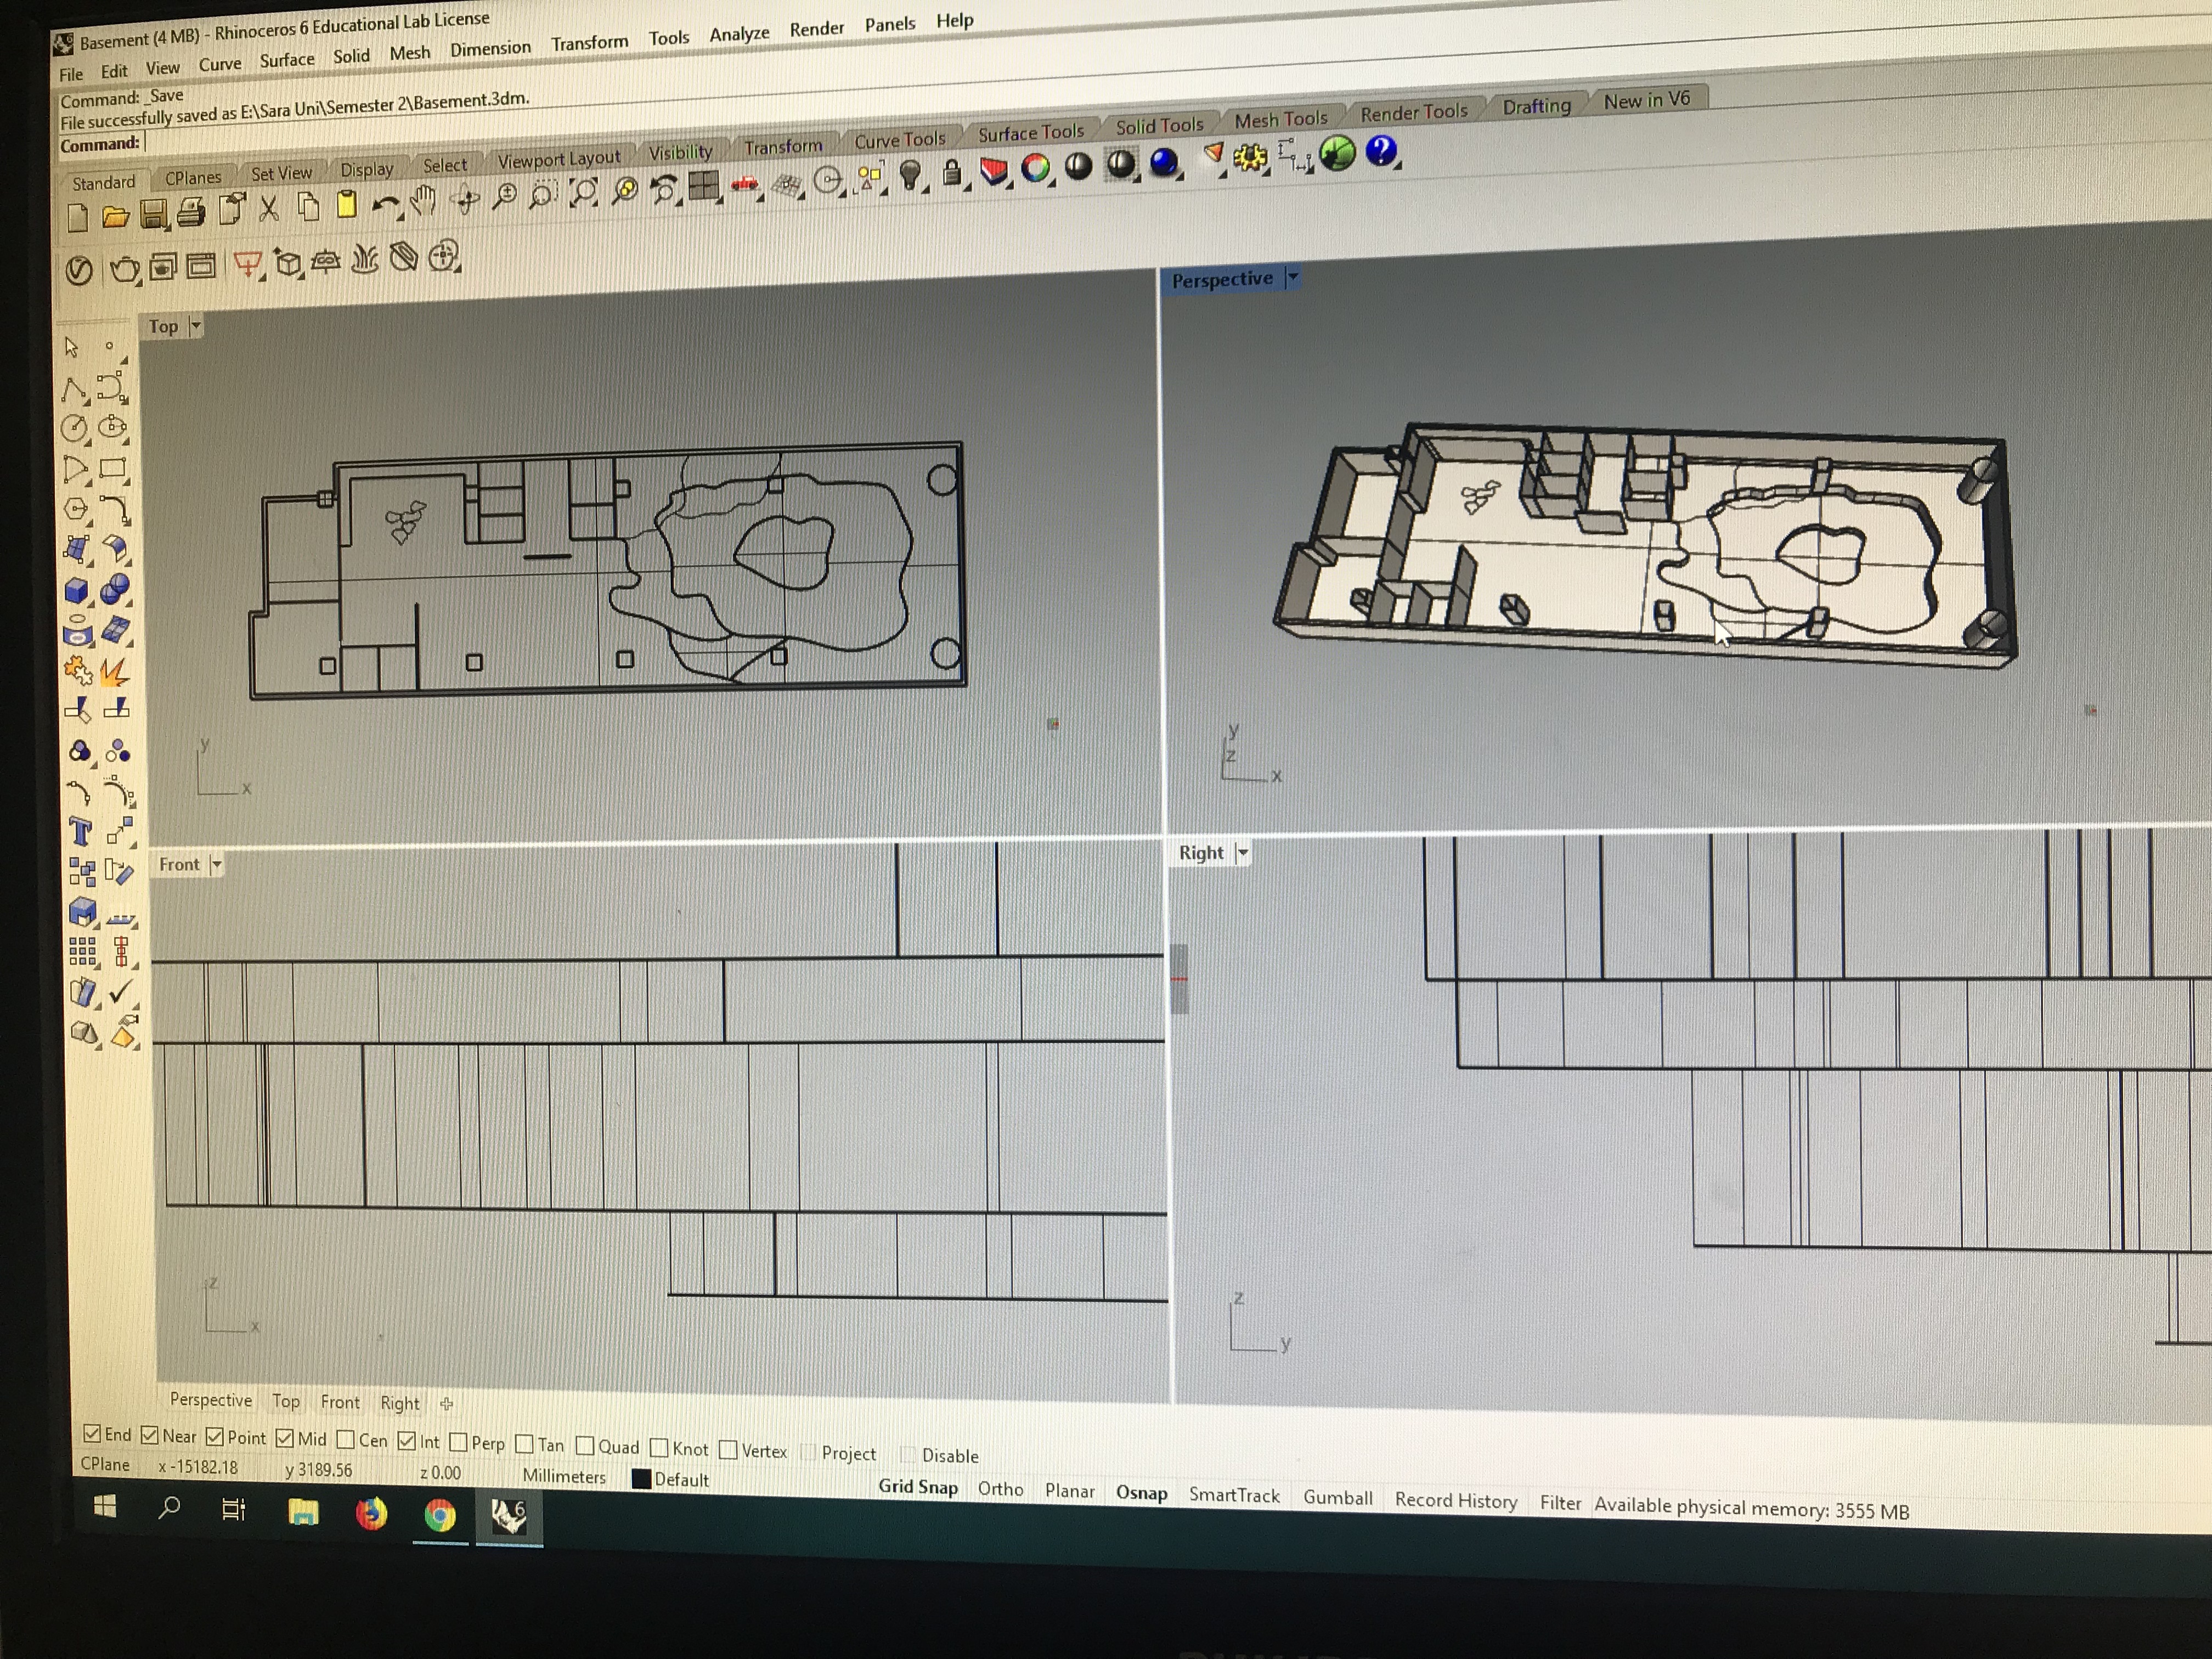Click the Gumball status bar button
This screenshot has height=1659, width=2212.
[1337, 1496]
